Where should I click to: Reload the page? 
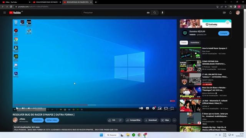[x=11, y=7]
